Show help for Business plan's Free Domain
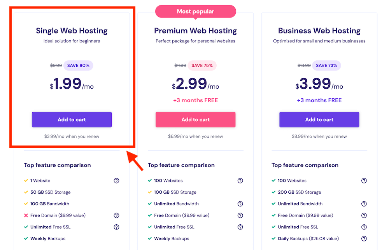 pyautogui.click(x=364, y=215)
